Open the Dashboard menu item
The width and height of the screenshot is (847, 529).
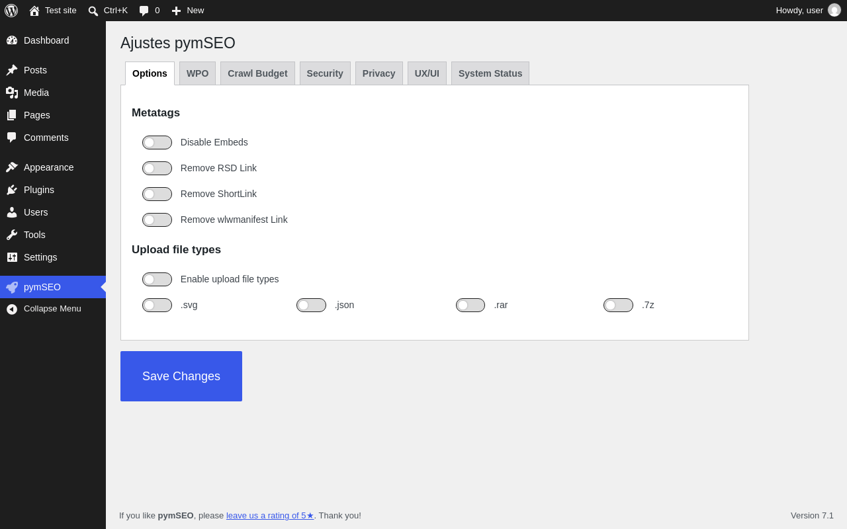coord(53,40)
